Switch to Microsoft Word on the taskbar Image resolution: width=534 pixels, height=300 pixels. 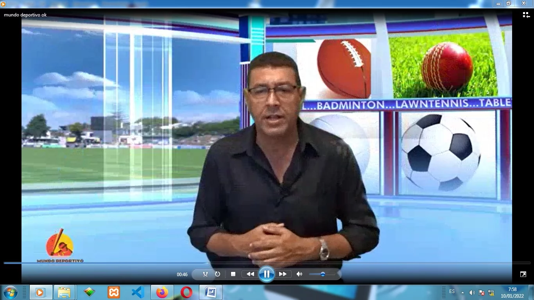[x=211, y=292]
